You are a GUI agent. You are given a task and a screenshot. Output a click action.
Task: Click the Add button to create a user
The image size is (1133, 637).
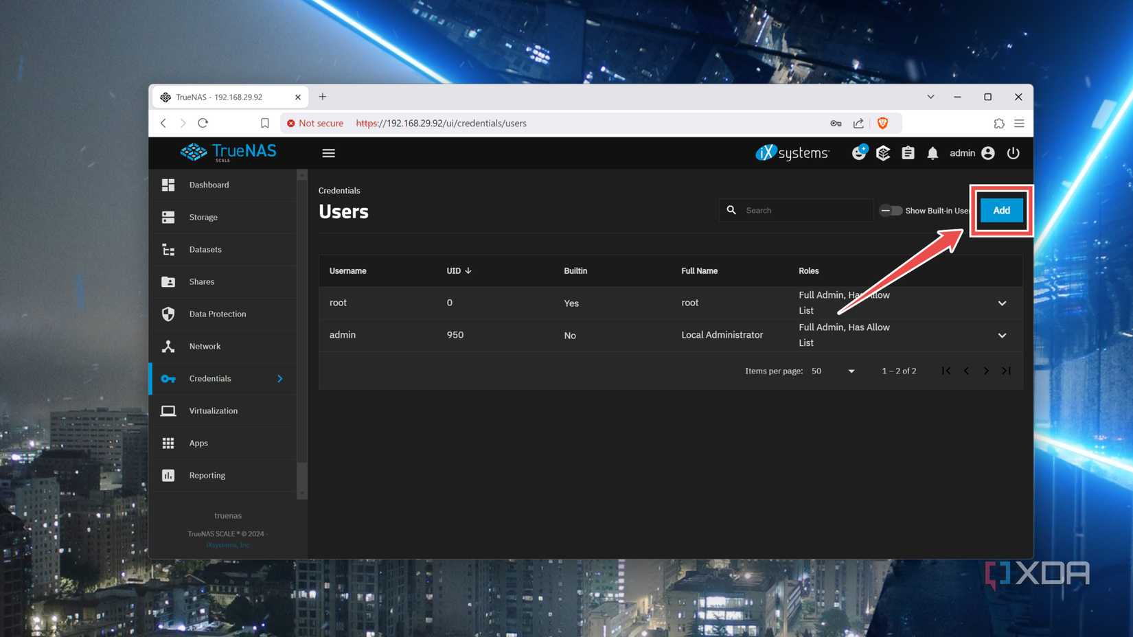pos(1000,211)
